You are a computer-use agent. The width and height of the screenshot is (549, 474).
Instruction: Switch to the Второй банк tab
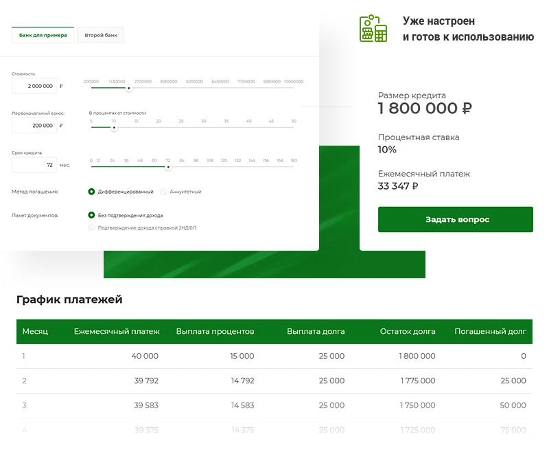[101, 35]
